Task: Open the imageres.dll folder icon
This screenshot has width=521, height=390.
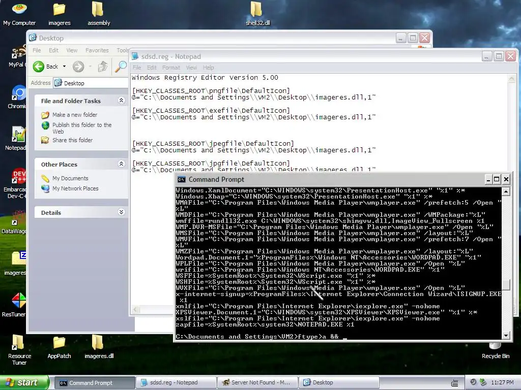Action: pos(99,347)
